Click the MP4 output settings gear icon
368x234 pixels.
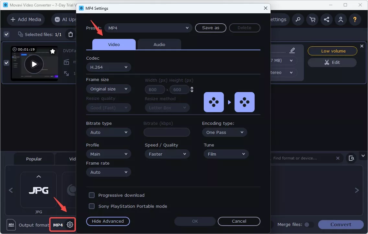click(70, 225)
